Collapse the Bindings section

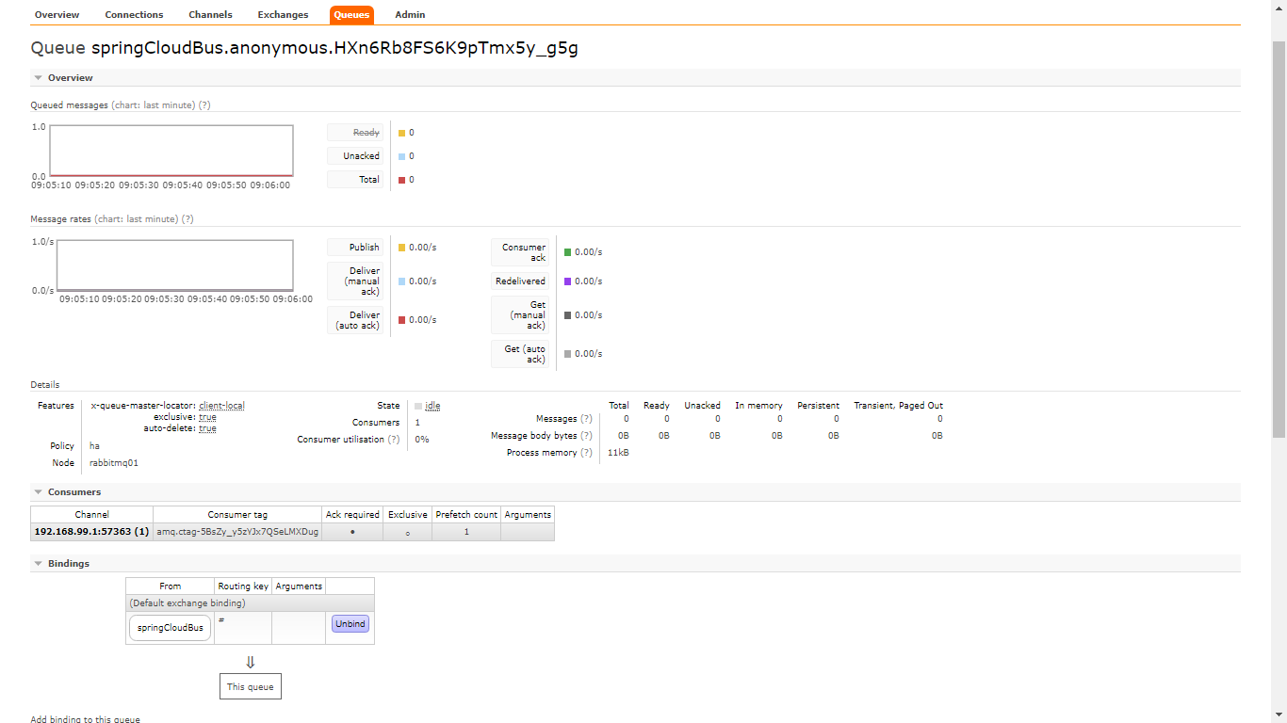[x=635, y=564]
